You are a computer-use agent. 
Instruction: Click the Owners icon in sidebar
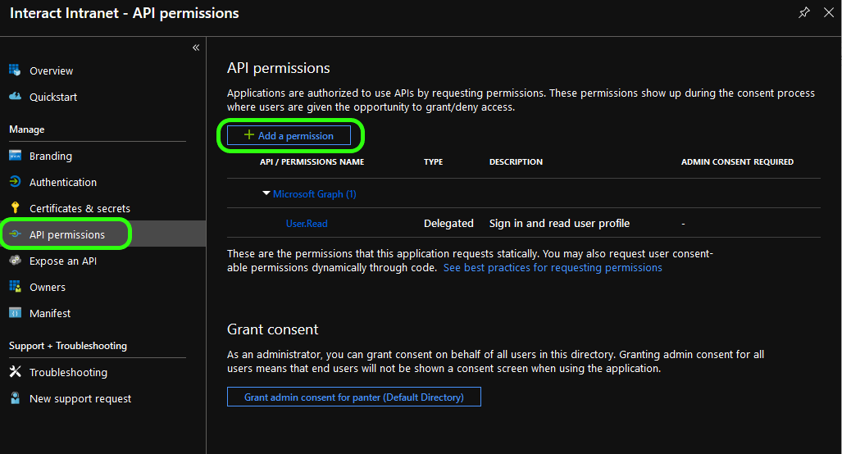pyautogui.click(x=15, y=287)
